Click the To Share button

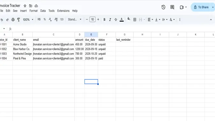tap(201, 7)
